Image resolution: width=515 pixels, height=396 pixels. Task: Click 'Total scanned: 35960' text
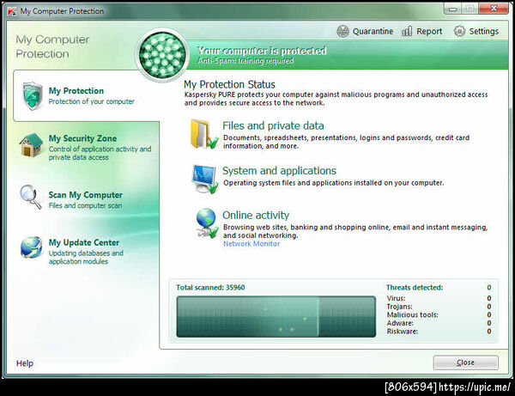pyautogui.click(x=210, y=288)
